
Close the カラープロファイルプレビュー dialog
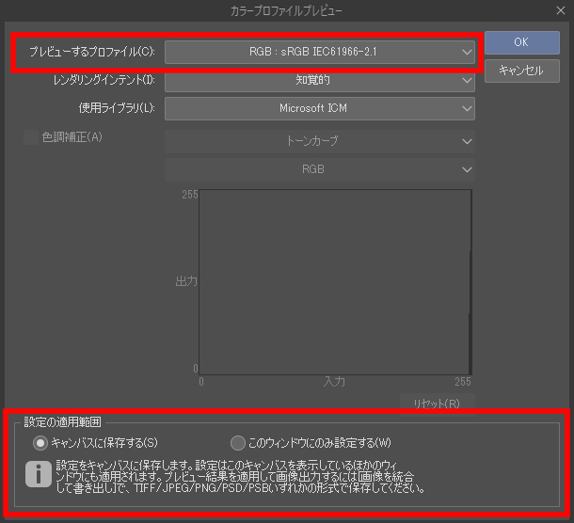click(561, 10)
